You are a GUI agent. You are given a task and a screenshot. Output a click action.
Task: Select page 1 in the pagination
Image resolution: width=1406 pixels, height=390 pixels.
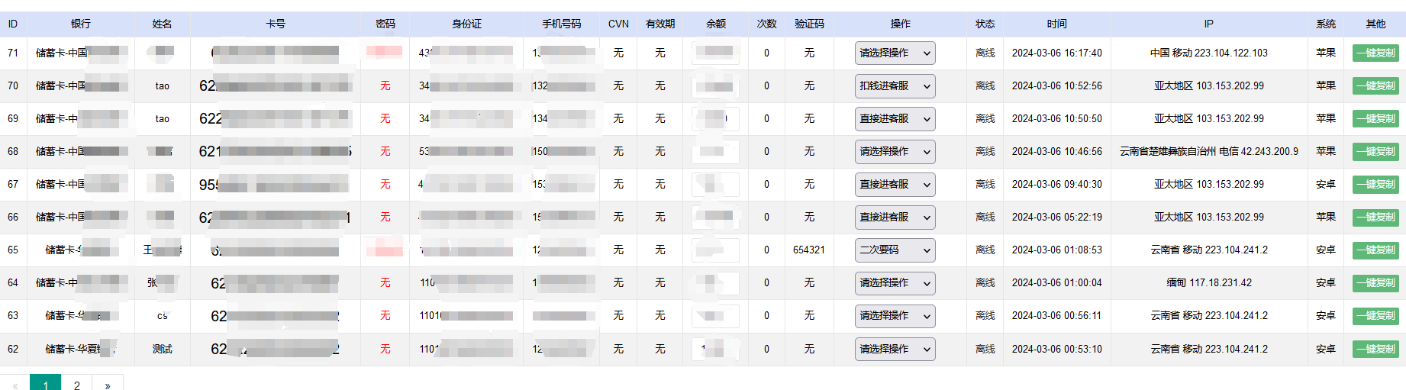tap(46, 385)
